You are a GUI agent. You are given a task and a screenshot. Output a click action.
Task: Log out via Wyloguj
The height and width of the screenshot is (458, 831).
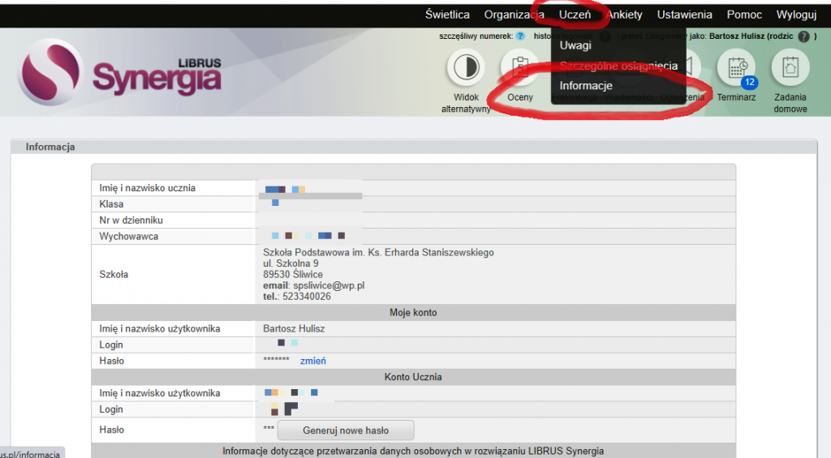coord(796,15)
